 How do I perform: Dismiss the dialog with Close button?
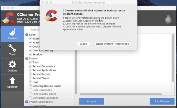coord(83,44)
